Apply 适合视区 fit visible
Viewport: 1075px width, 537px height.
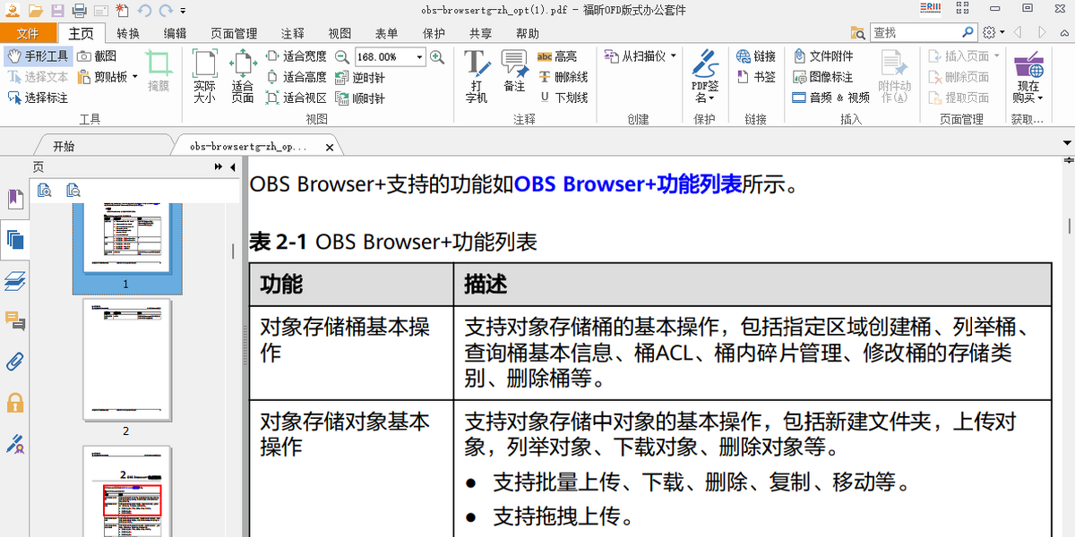tap(297, 98)
